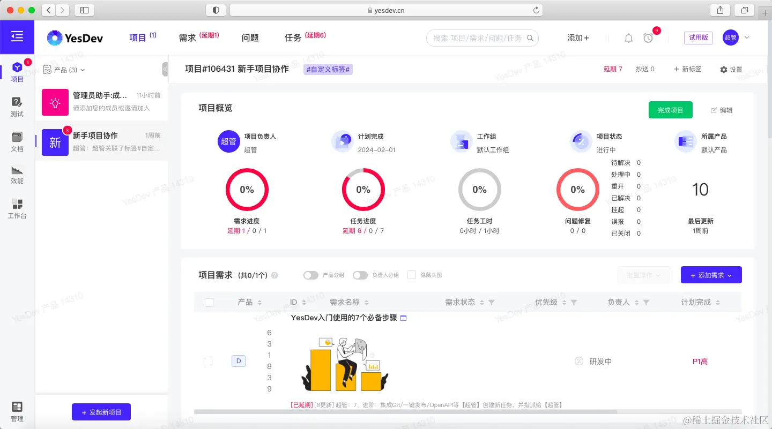The height and width of the screenshot is (429, 772).
Task: Open the alarm clock reminders icon
Action: pyautogui.click(x=648, y=38)
